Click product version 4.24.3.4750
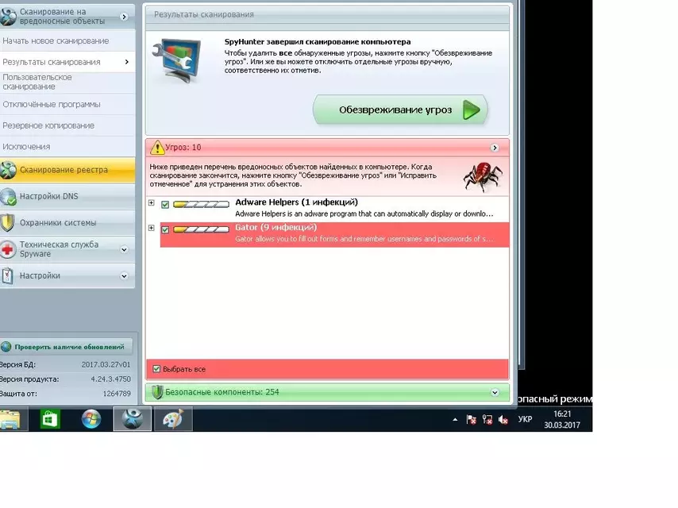This screenshot has height=508, width=678. pyautogui.click(x=110, y=379)
